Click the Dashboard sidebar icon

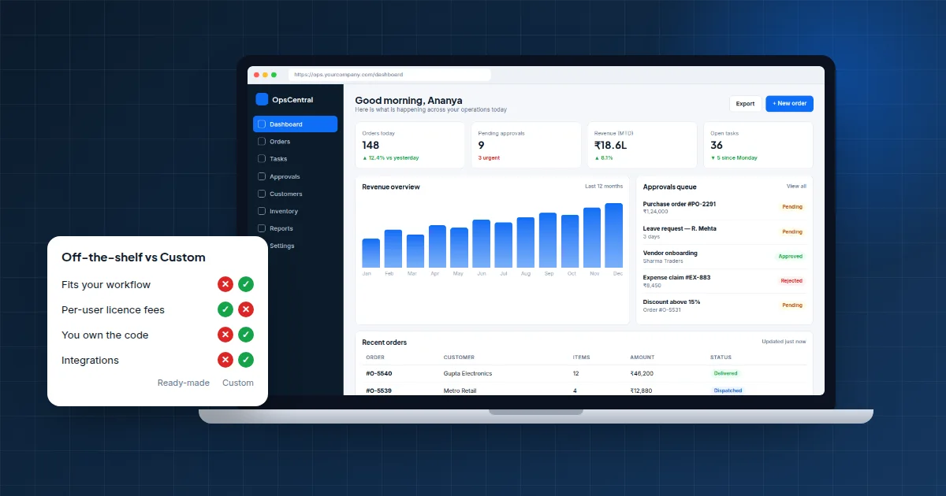click(262, 124)
